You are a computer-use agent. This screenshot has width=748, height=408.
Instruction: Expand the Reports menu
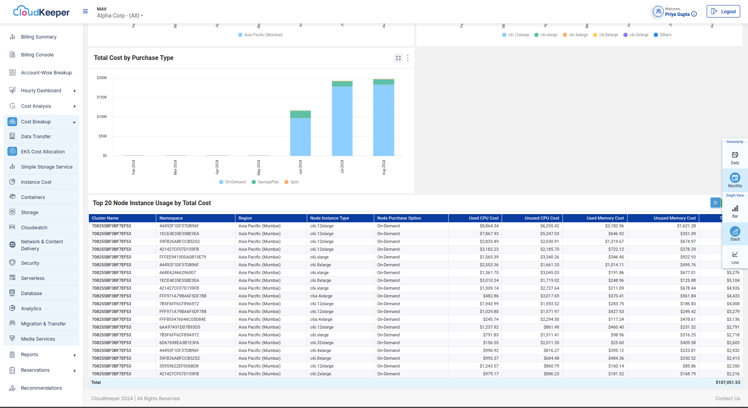click(29, 355)
